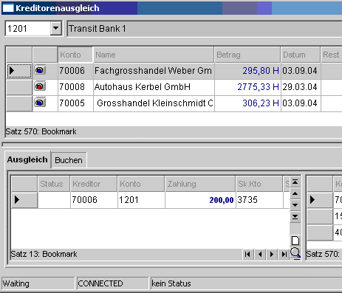The image size is (342, 293).
Task: Click the date 29.03.04
Action: (300, 87)
